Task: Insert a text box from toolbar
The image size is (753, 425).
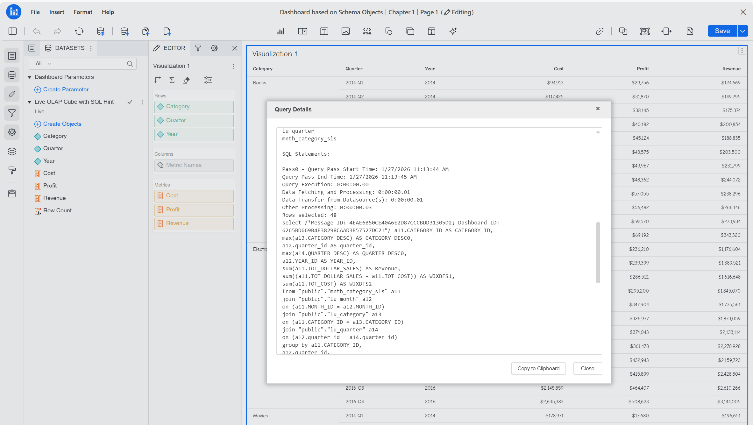Action: 324,31
